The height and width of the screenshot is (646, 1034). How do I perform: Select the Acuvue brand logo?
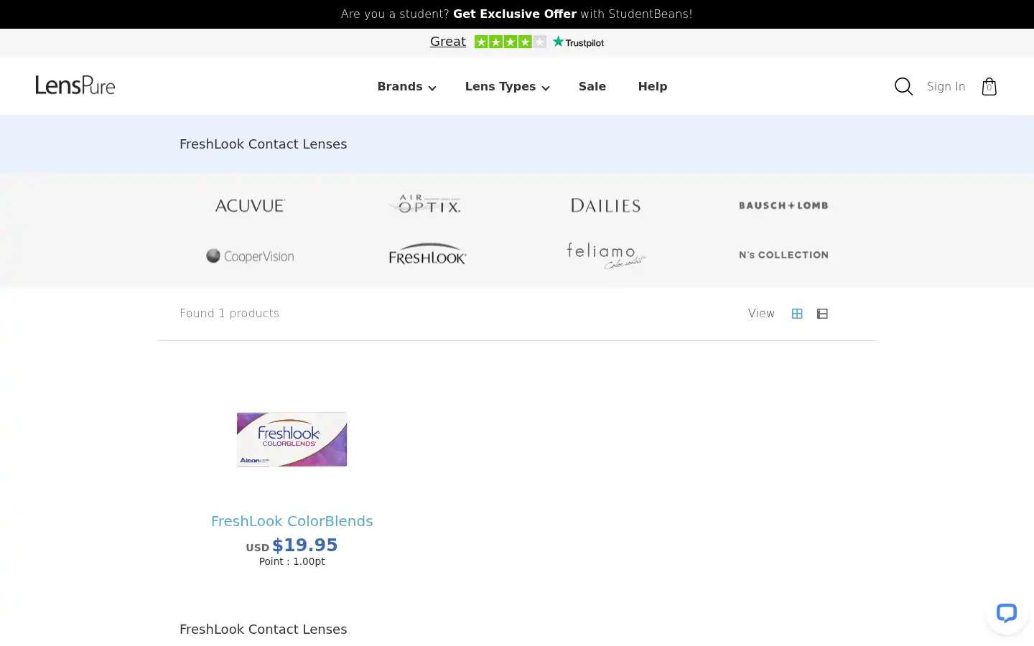click(x=250, y=205)
